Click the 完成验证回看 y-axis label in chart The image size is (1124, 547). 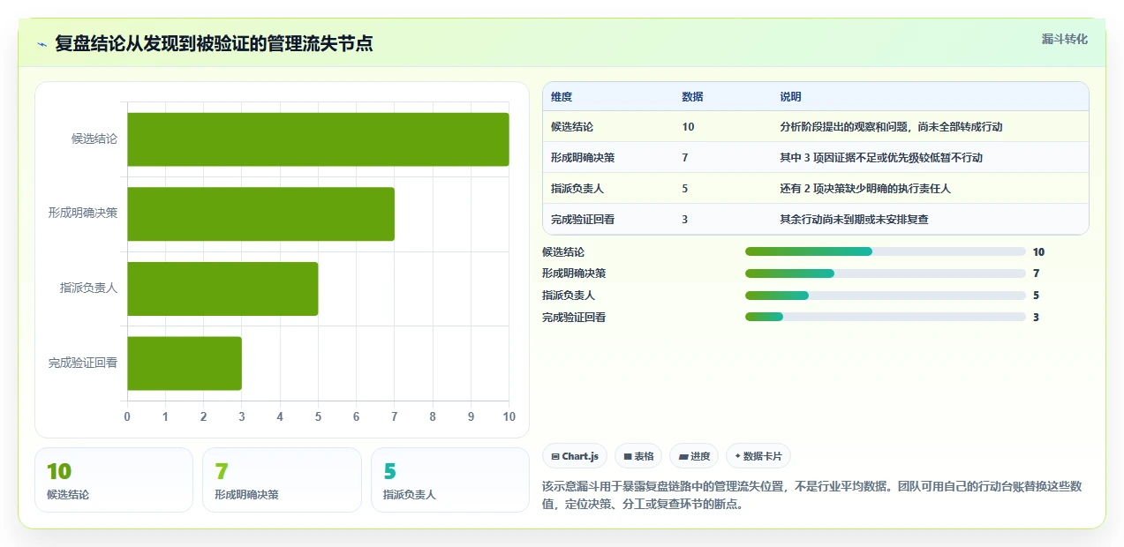click(x=83, y=363)
